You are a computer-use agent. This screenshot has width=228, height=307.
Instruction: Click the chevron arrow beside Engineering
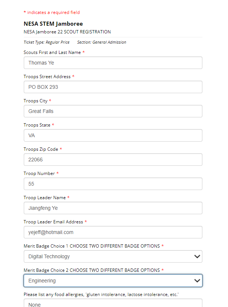197,281
